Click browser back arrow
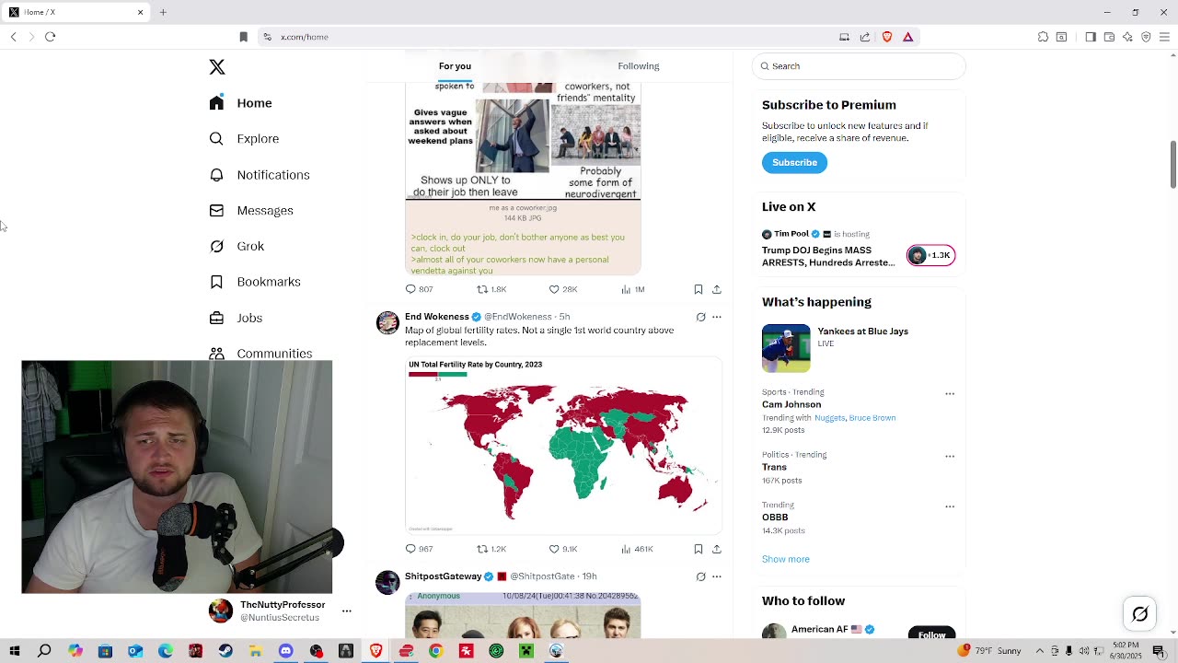Screen dimensions: 1178x663 (14, 37)
